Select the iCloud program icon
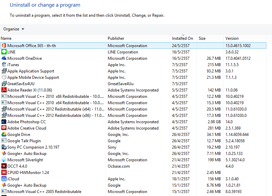The image size is (272, 196). [4, 179]
